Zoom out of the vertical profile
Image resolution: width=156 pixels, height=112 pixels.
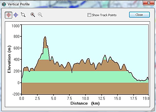40,15
